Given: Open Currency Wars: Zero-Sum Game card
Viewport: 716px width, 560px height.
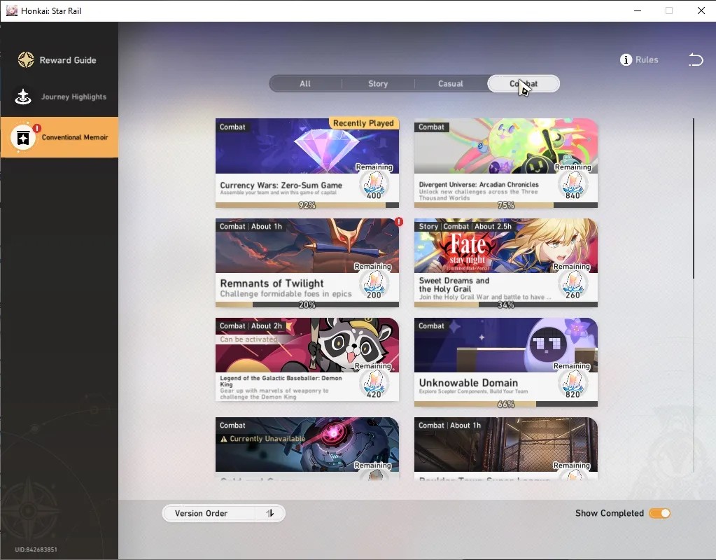Looking at the screenshot, I should click(x=307, y=163).
